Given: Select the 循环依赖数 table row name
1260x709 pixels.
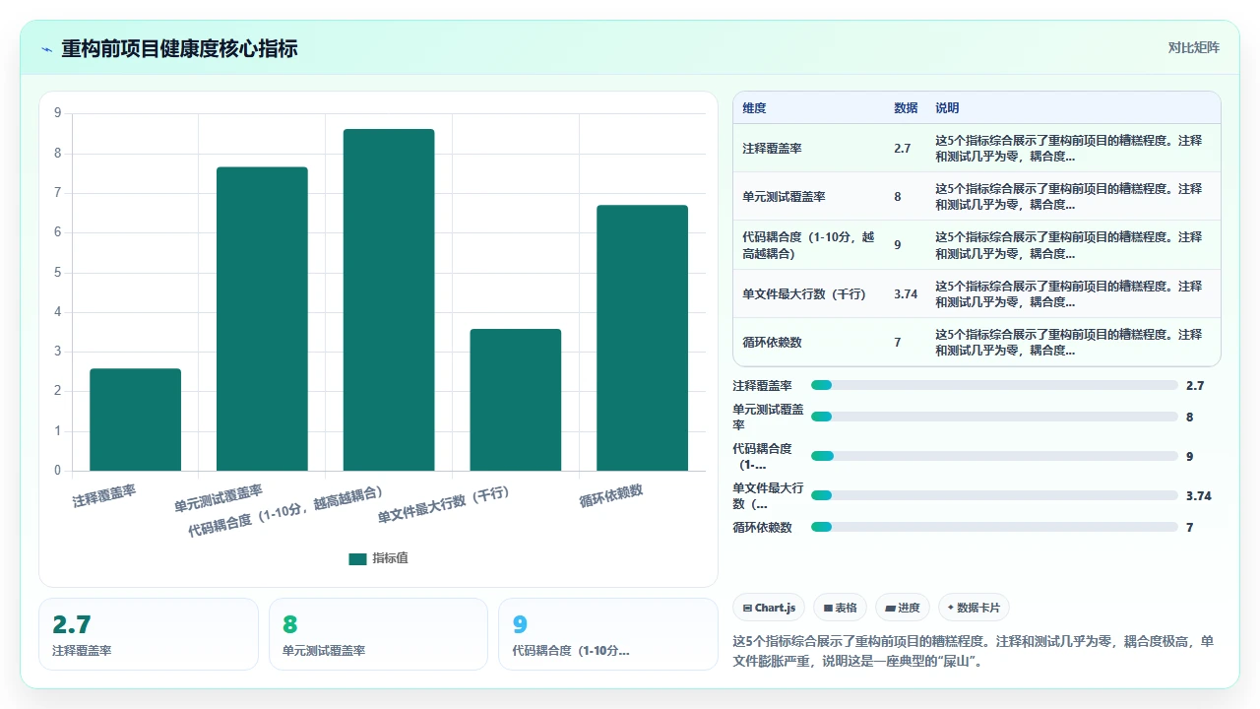Looking at the screenshot, I should 772,343.
